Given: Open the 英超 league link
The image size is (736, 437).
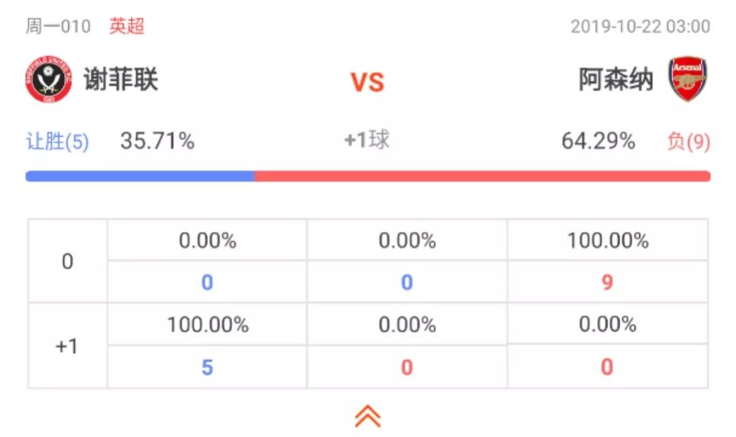Looking at the screenshot, I should [x=127, y=27].
